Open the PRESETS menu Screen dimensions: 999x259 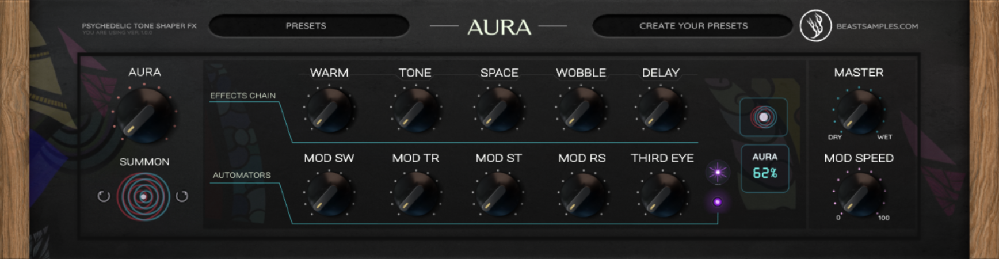308,26
